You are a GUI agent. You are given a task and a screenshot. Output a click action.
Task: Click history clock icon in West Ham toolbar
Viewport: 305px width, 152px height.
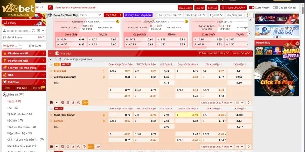84,147
